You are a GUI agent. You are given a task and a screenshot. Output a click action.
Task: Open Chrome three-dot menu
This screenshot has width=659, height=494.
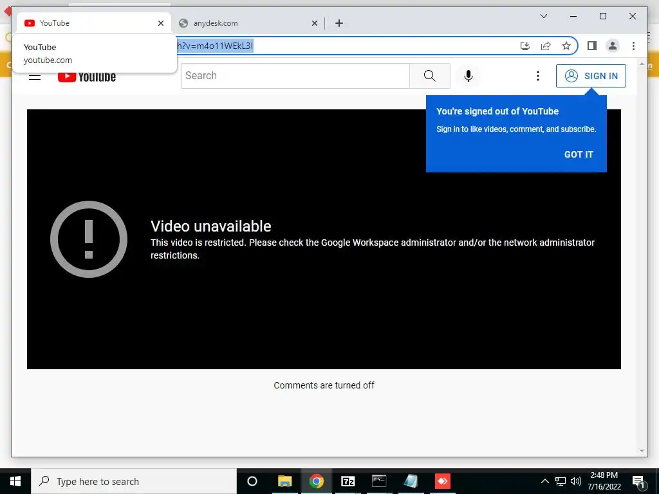[633, 46]
